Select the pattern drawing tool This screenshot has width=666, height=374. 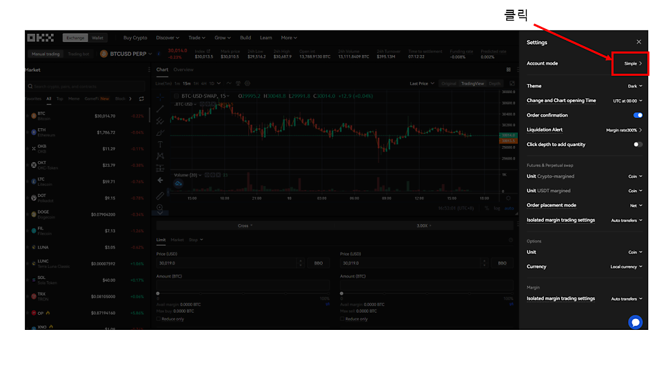pos(160,156)
